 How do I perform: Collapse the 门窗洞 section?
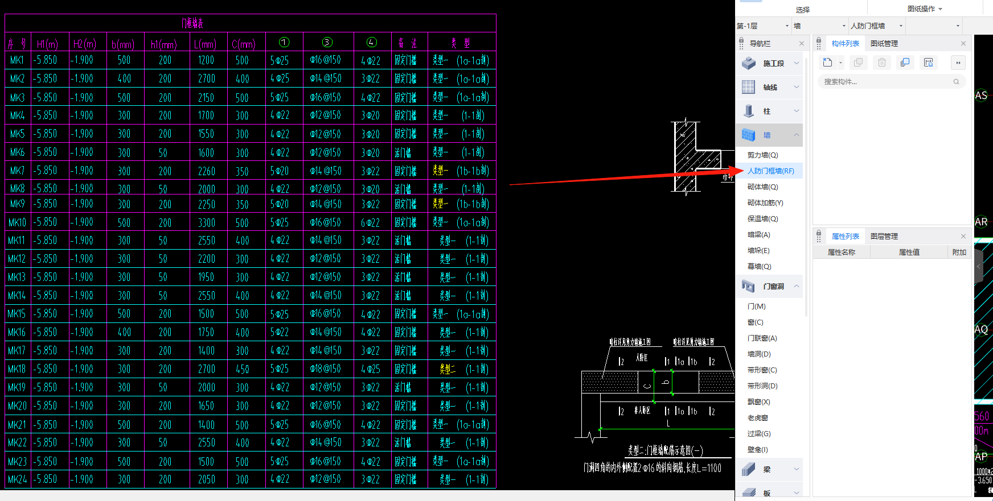[x=797, y=286]
